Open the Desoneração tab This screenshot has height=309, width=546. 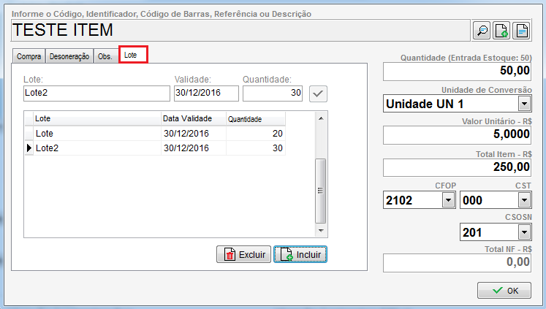click(x=69, y=56)
